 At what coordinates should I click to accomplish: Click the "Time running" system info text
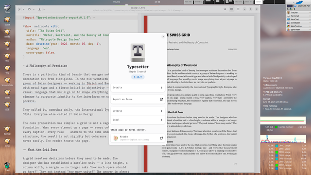(270, 106)
